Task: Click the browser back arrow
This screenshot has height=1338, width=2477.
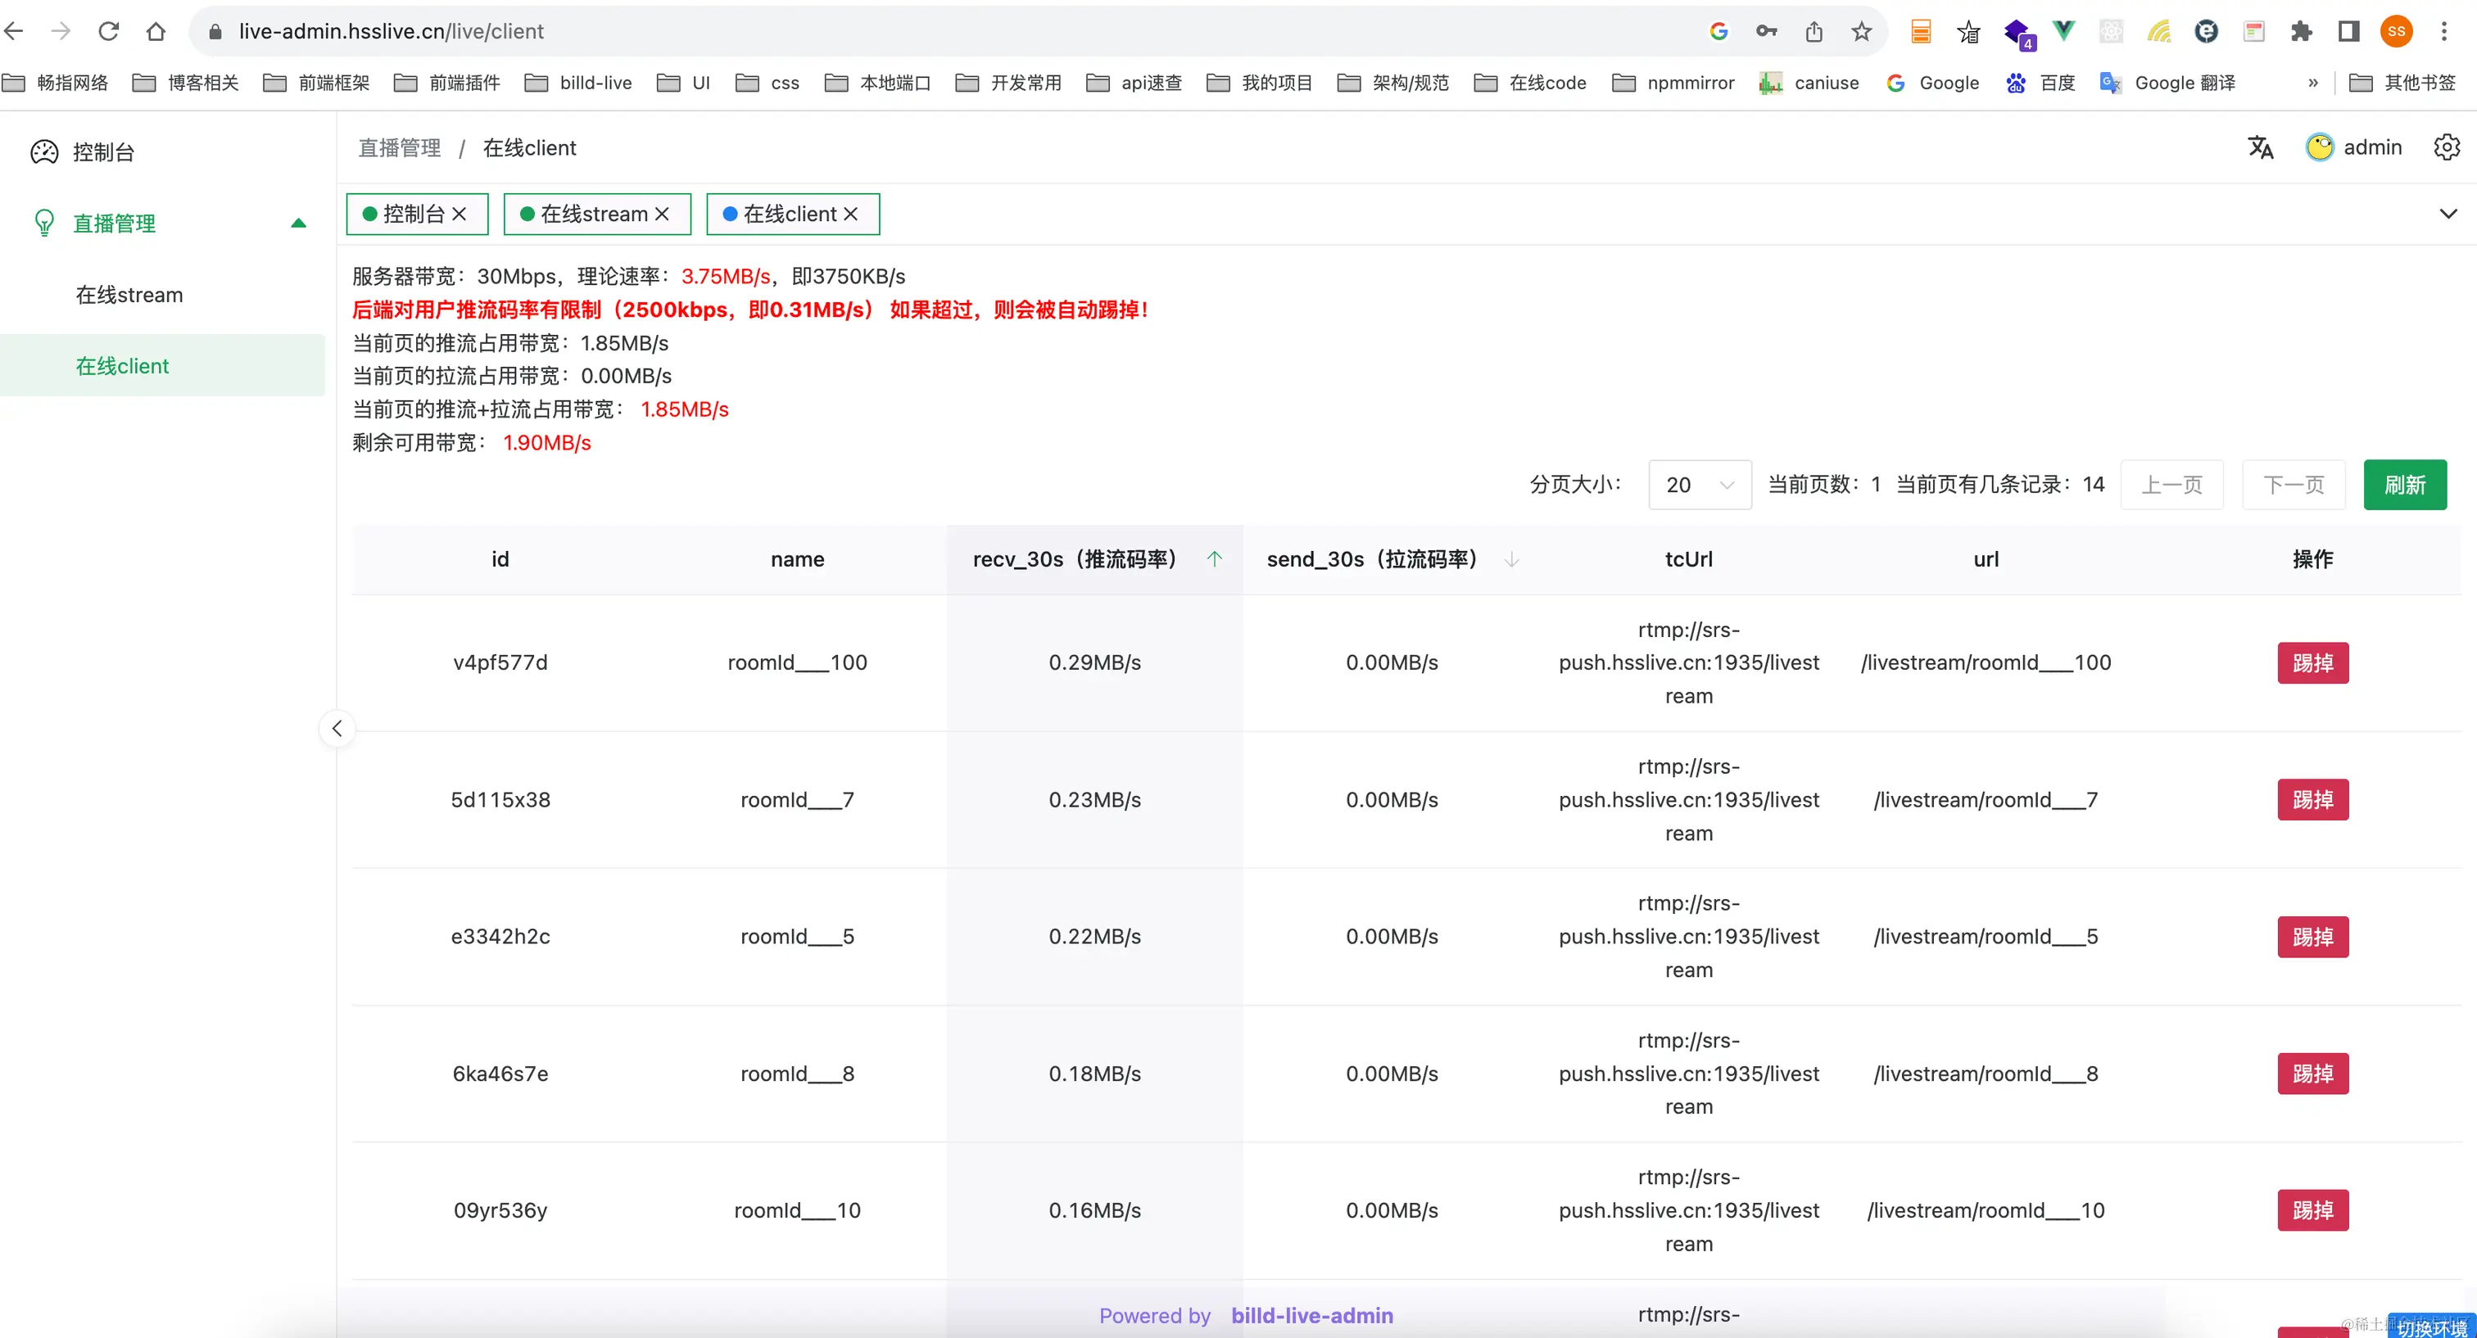Action: pyautogui.click(x=13, y=31)
